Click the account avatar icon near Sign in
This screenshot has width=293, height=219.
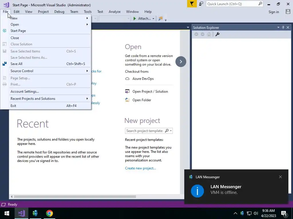(x=288, y=11)
